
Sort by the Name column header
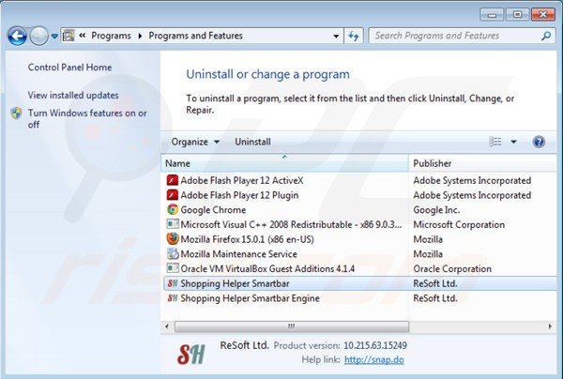[x=284, y=163]
